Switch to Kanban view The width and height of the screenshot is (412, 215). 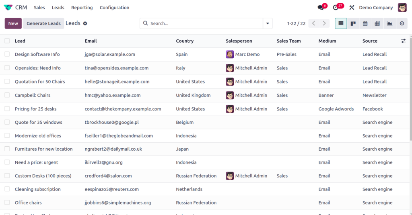353,23
